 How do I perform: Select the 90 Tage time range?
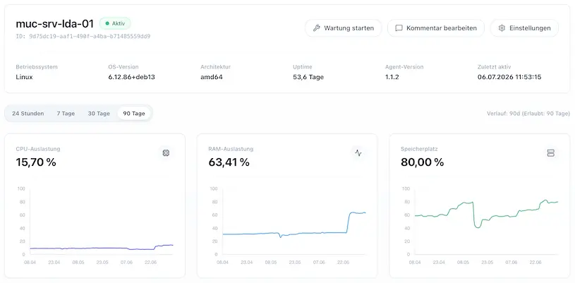(134, 114)
